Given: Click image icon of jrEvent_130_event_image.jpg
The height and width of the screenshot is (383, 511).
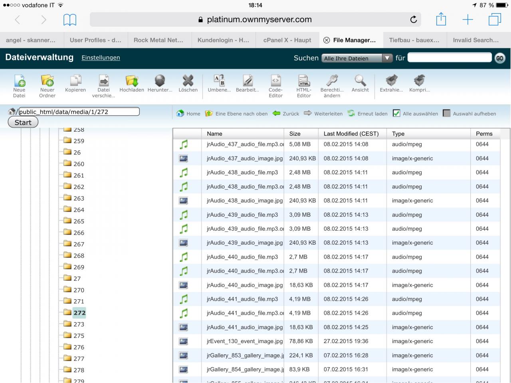Looking at the screenshot, I should click(x=184, y=342).
